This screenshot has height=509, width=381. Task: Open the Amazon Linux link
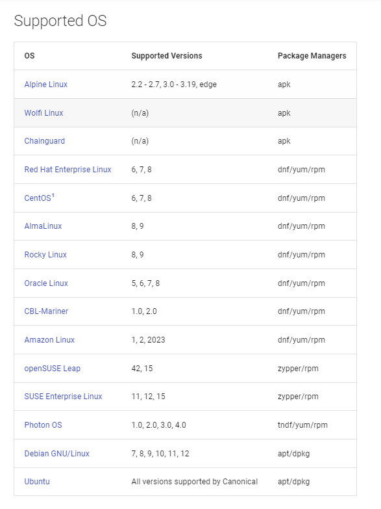click(49, 340)
